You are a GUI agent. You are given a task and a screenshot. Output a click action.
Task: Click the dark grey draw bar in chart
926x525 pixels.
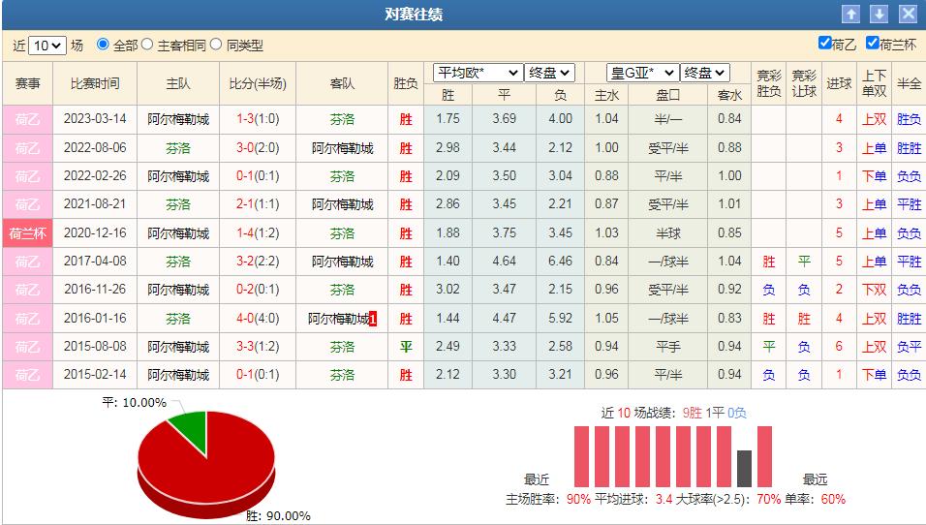[x=744, y=468]
